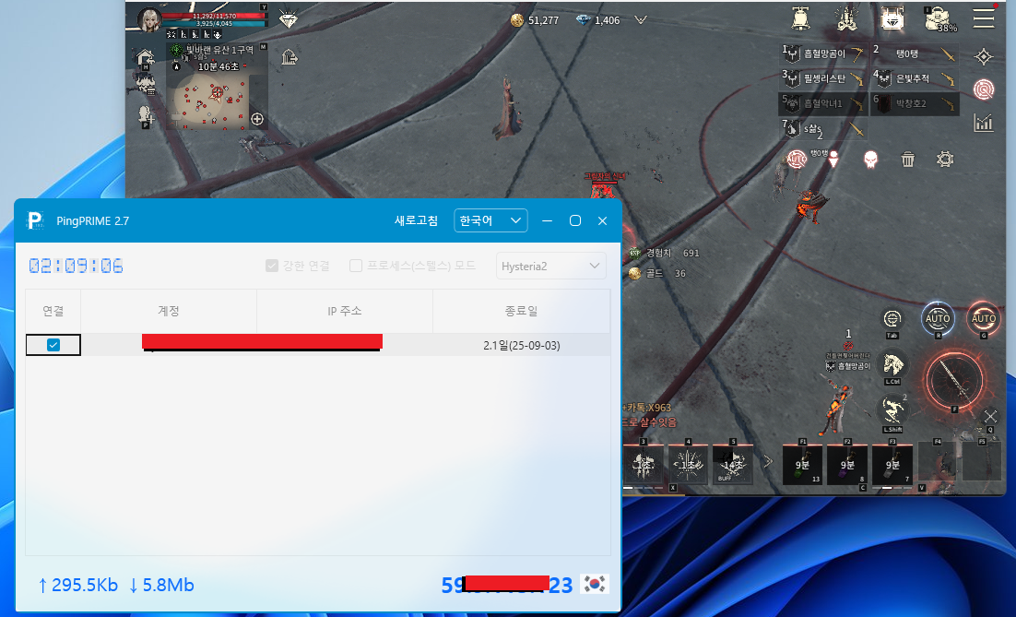The image size is (1016, 617).
Task: Open the inventory bag showing 38%
Action: click(x=939, y=18)
